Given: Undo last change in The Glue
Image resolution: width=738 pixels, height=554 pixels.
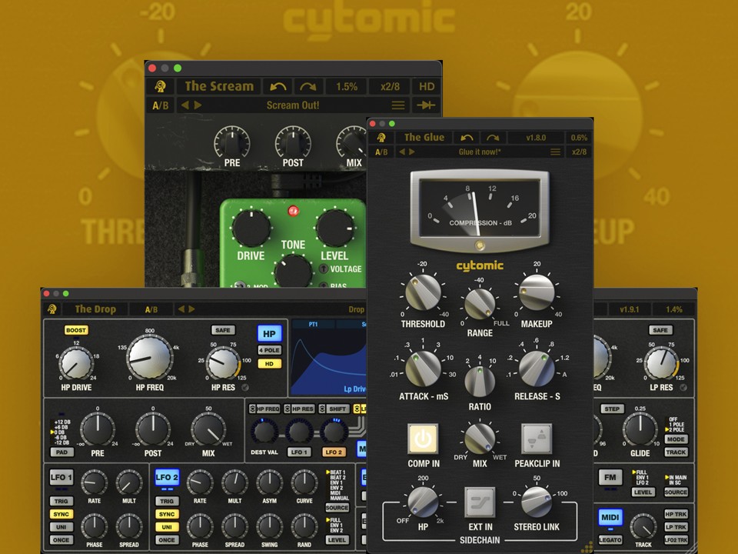Looking at the screenshot, I should pos(465,138).
